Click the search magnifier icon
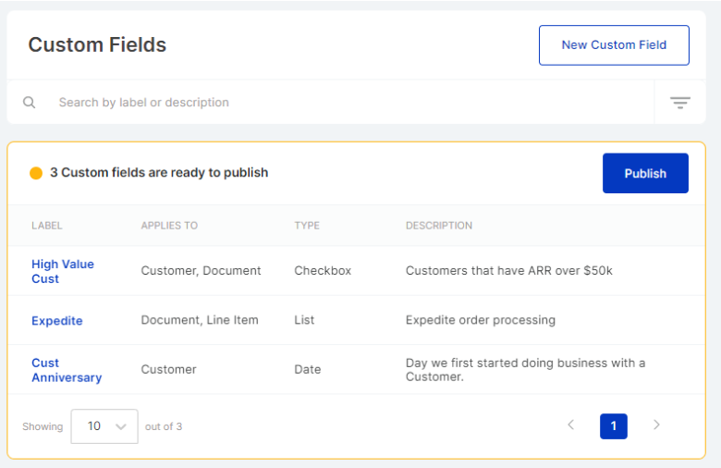721x468 pixels. pyautogui.click(x=30, y=103)
